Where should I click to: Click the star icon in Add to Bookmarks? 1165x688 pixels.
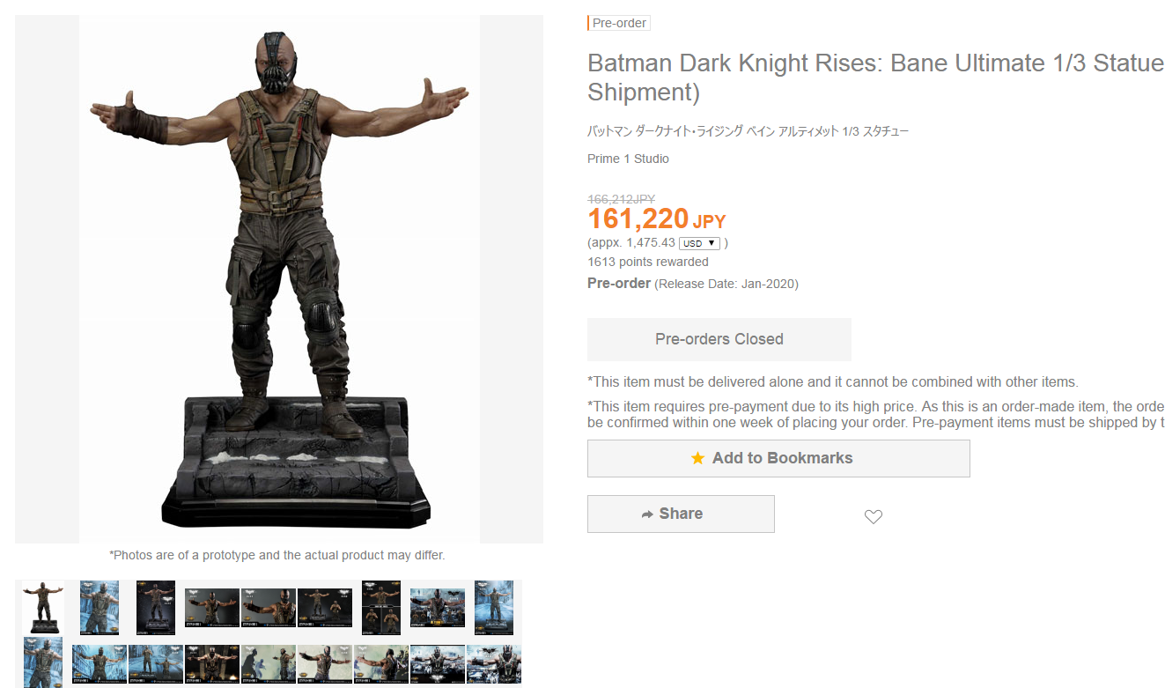tap(697, 458)
